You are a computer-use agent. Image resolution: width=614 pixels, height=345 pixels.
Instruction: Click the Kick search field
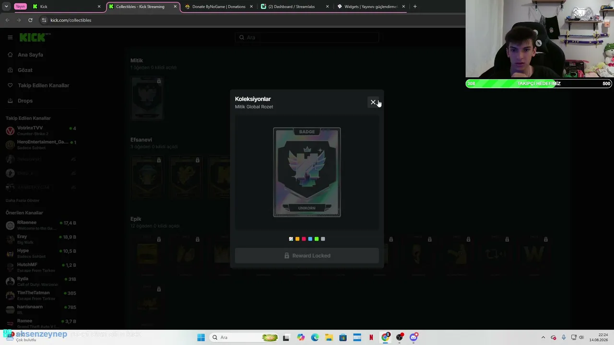307,37
